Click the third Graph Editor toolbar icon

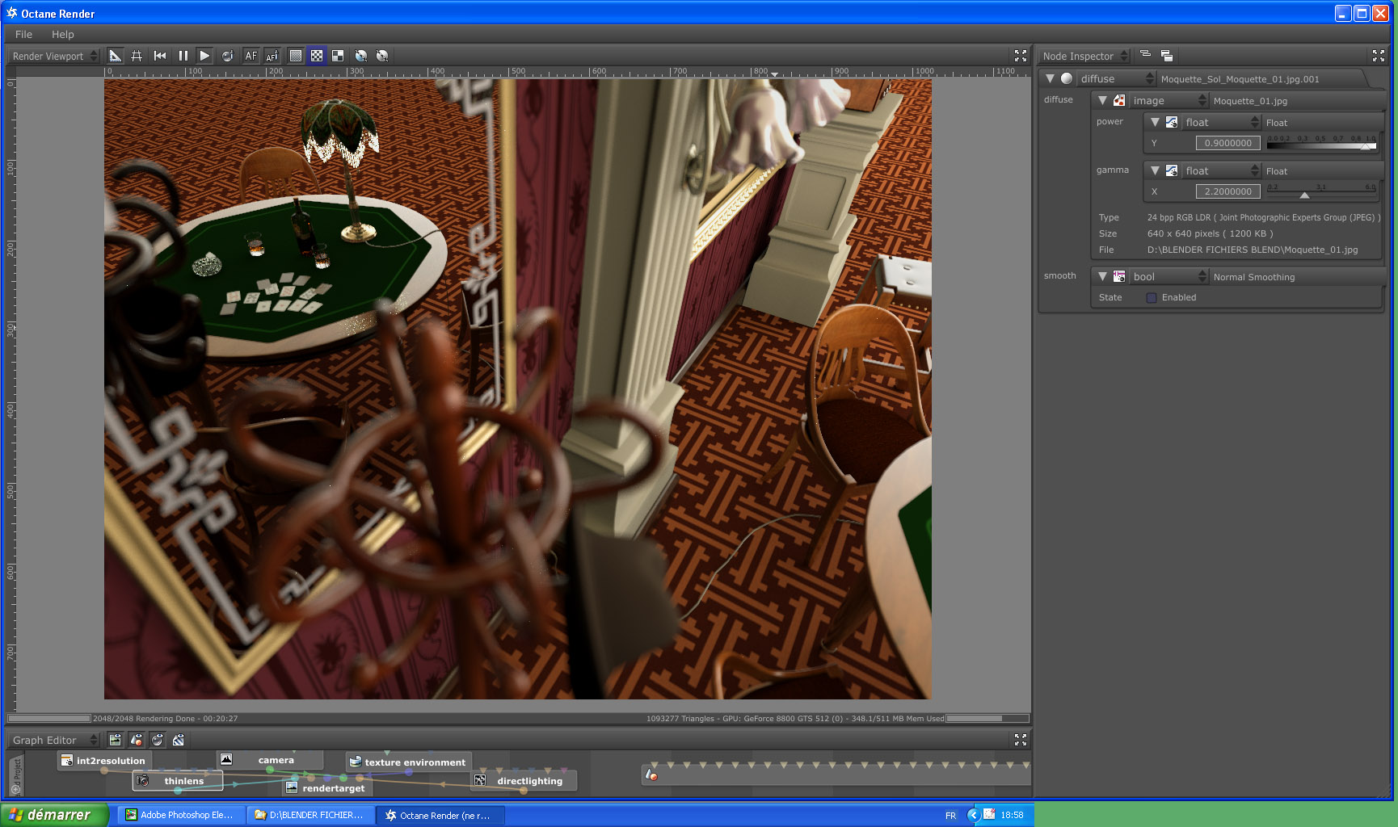tap(158, 740)
